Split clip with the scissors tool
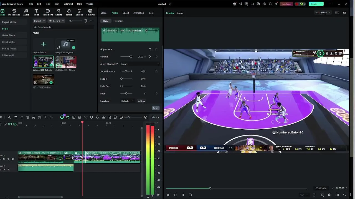 pyautogui.click(x=34, y=117)
